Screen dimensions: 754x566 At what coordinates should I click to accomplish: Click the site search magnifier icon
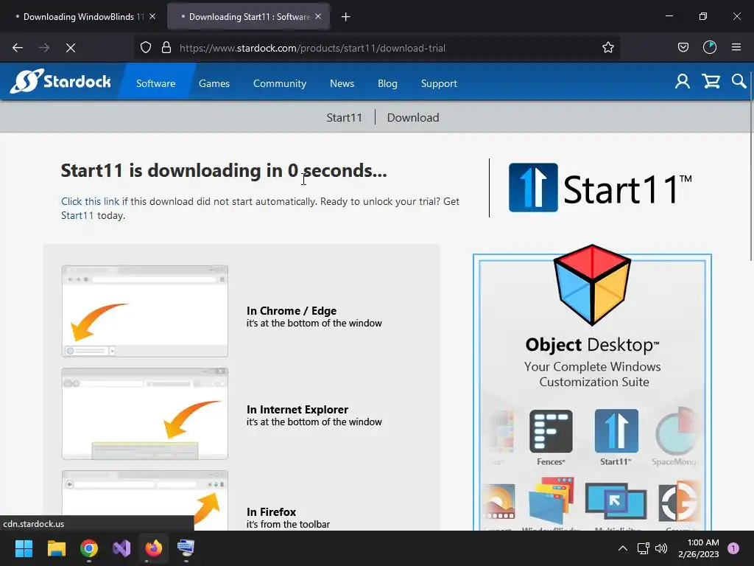[x=739, y=81]
